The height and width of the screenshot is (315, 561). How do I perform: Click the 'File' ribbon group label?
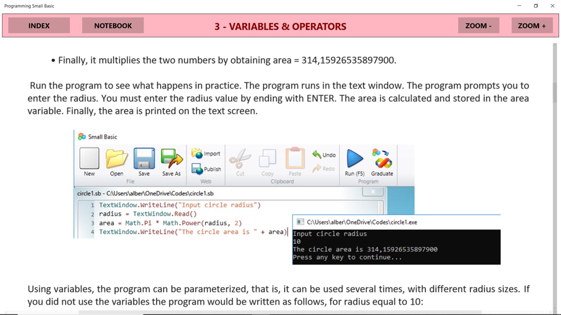[x=130, y=181]
